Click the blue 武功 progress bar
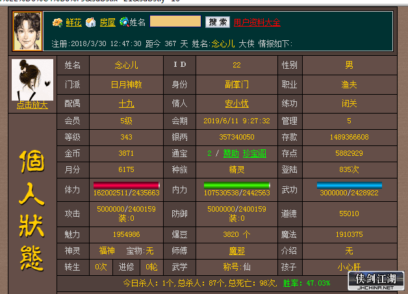 (x=349, y=185)
